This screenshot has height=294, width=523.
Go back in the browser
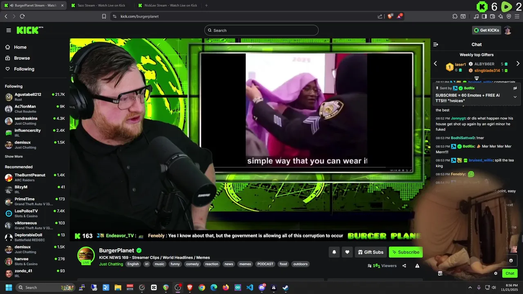click(6, 16)
